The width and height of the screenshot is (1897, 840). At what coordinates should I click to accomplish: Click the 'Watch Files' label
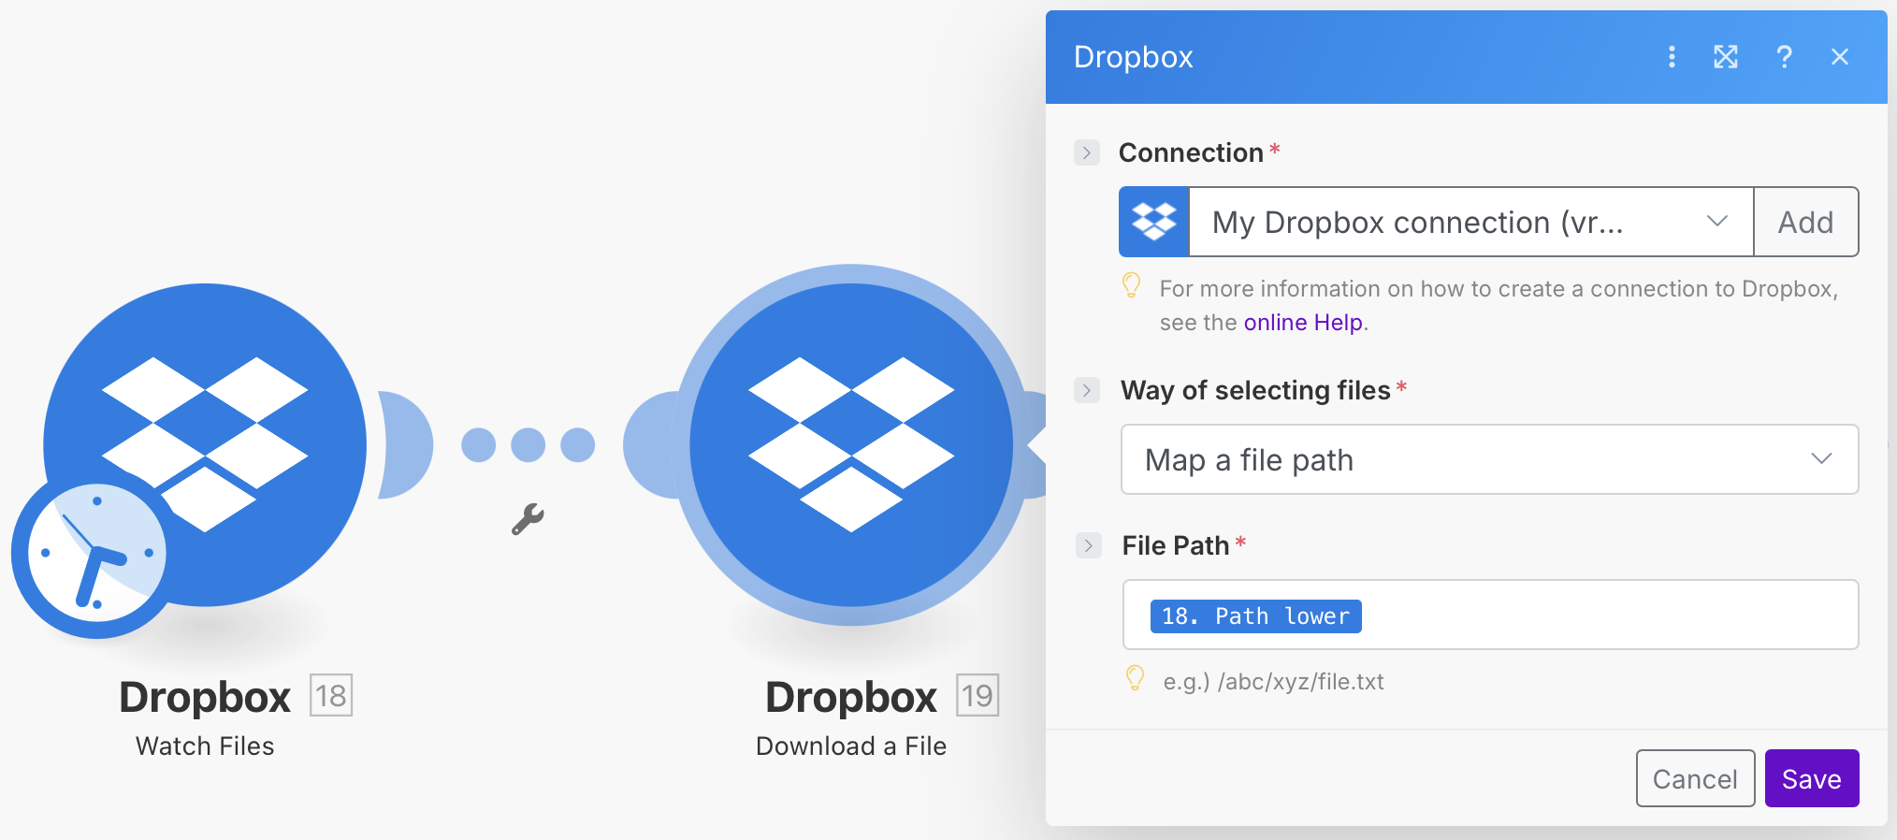[205, 746]
